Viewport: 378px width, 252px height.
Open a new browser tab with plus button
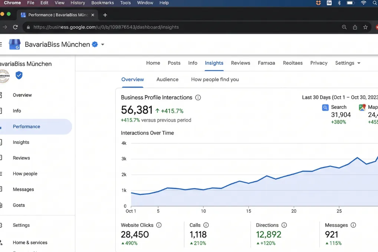(105, 15)
